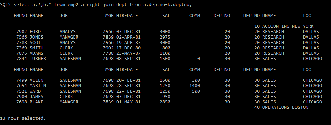Click COMM value 0 in TURNER's row
Viewport: 331px width, 125px height.
(199, 58)
